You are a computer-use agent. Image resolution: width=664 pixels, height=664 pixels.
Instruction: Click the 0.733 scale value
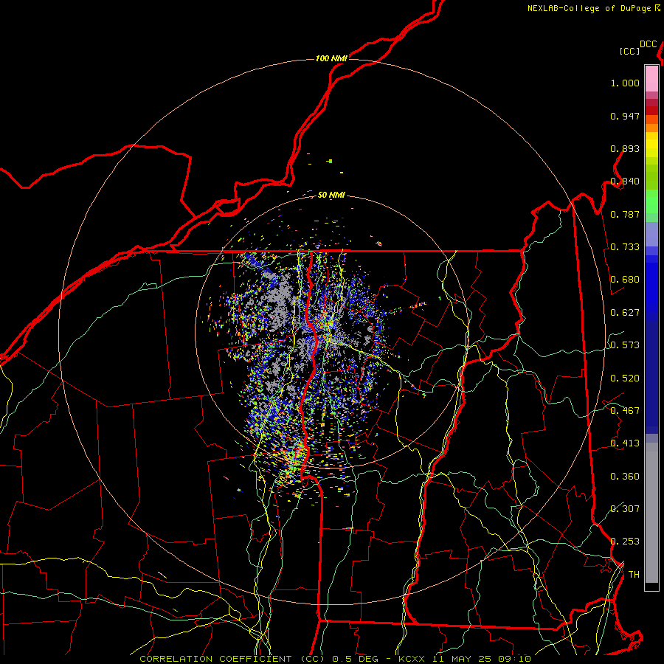point(625,247)
